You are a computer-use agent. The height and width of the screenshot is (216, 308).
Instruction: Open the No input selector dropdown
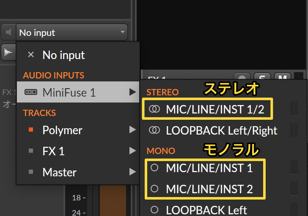[x=72, y=32]
